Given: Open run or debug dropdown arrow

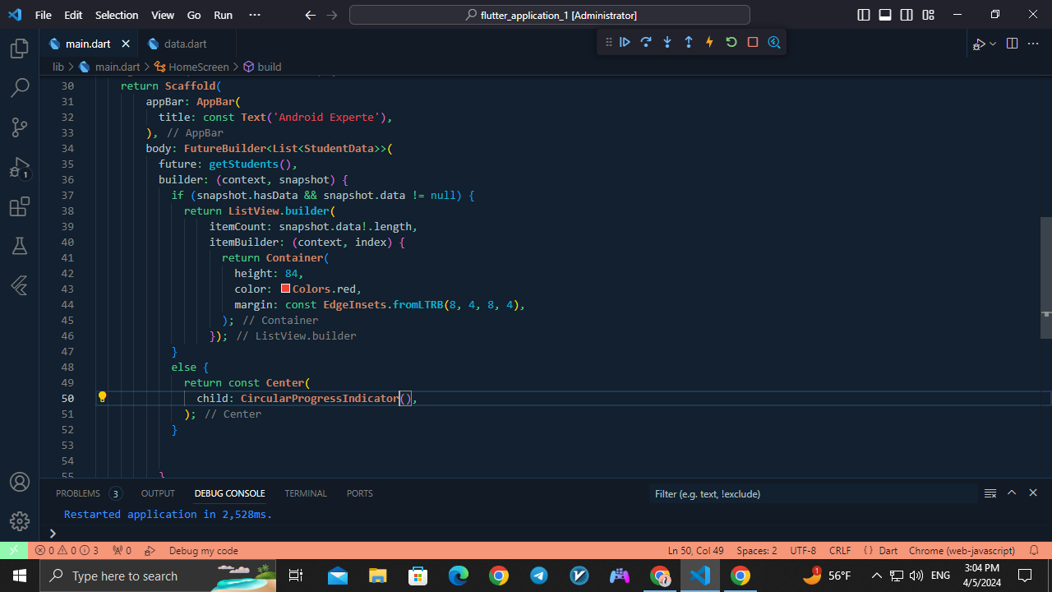Looking at the screenshot, I should tap(993, 44).
